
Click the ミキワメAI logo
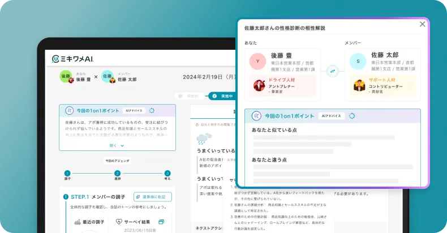click(x=72, y=59)
